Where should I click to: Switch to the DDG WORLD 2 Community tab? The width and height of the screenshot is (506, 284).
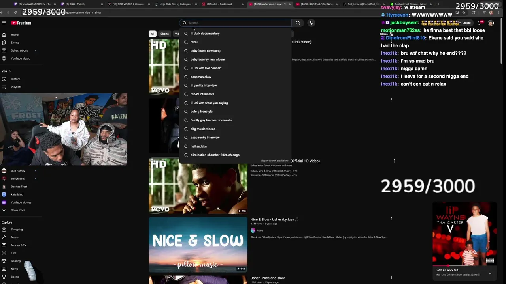point(129,4)
